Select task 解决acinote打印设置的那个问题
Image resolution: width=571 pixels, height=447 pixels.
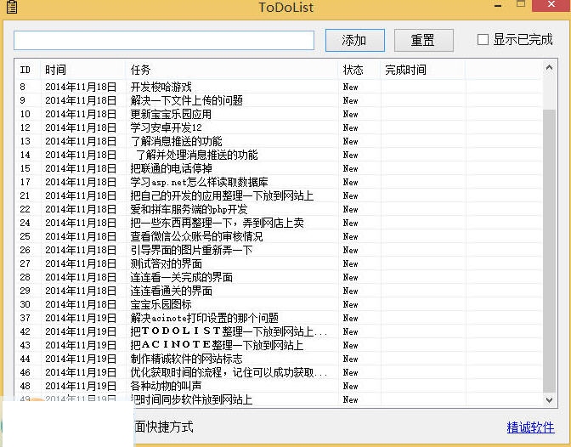[x=204, y=318]
